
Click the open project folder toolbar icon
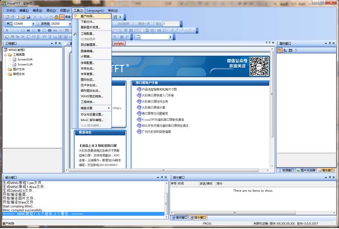click(23, 17)
